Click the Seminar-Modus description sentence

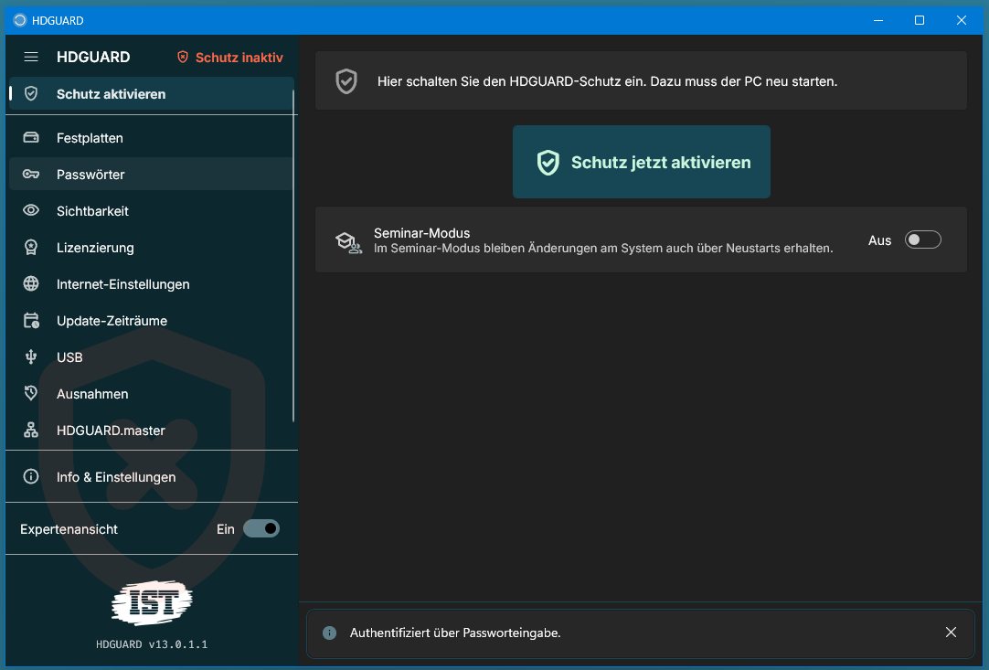pyautogui.click(x=603, y=249)
